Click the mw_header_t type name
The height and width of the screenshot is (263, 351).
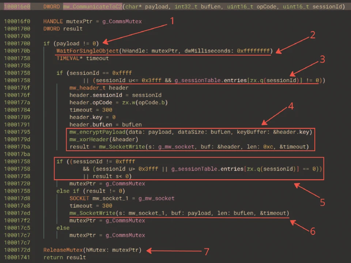[x=87, y=88]
